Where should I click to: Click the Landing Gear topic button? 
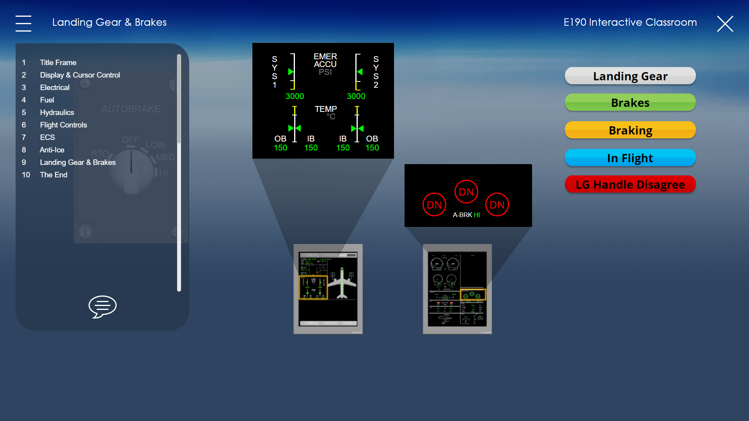[630, 76]
